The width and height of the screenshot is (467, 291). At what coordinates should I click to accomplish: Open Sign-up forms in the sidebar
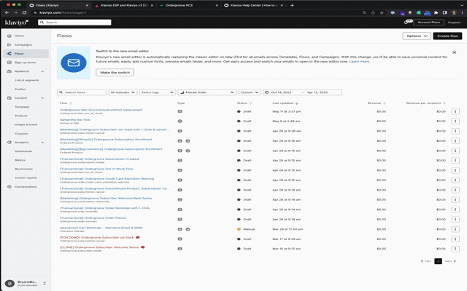25,63
